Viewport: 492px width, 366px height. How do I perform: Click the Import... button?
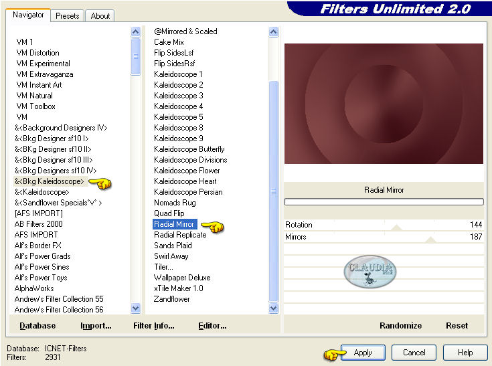coord(96,326)
